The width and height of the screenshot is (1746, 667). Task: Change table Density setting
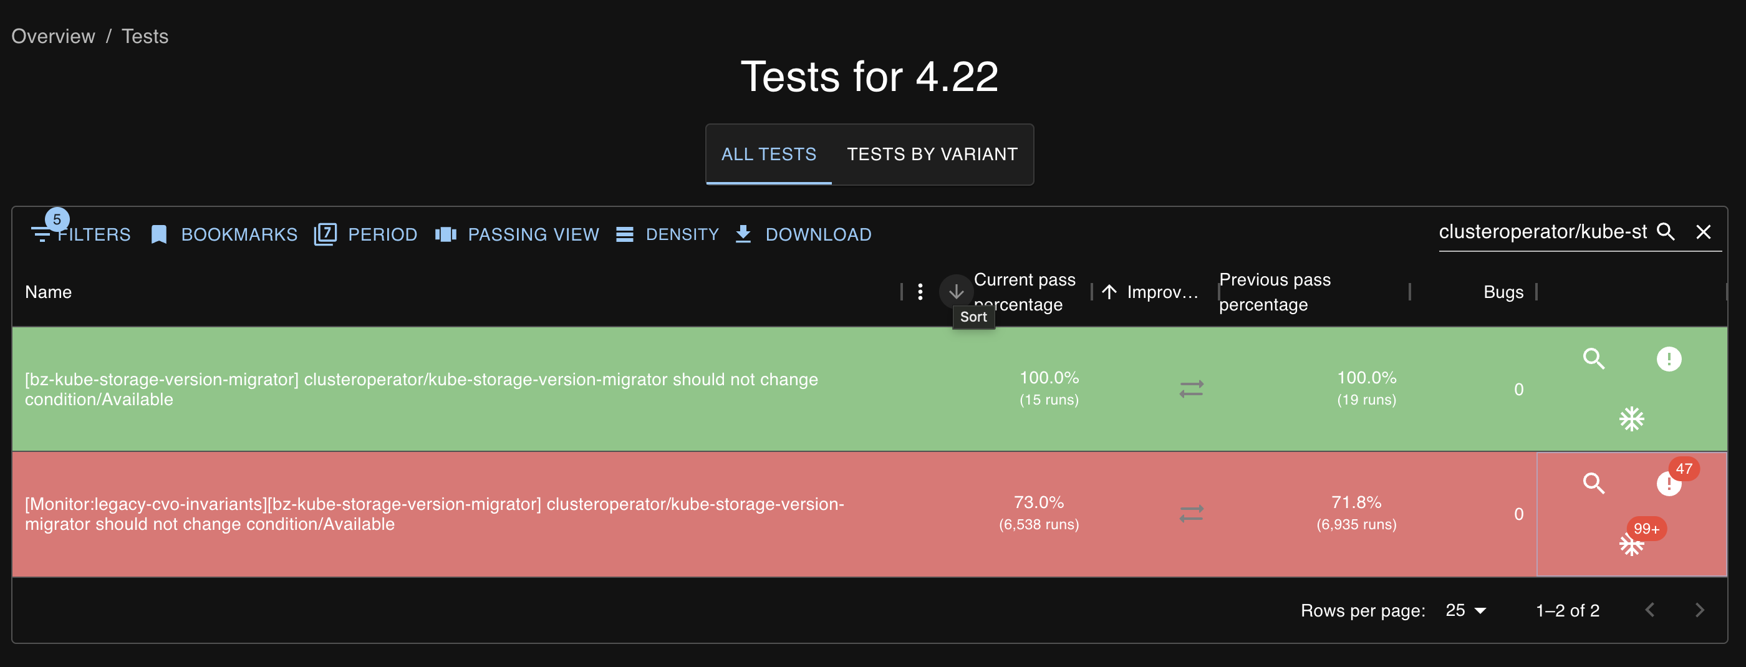click(x=667, y=234)
